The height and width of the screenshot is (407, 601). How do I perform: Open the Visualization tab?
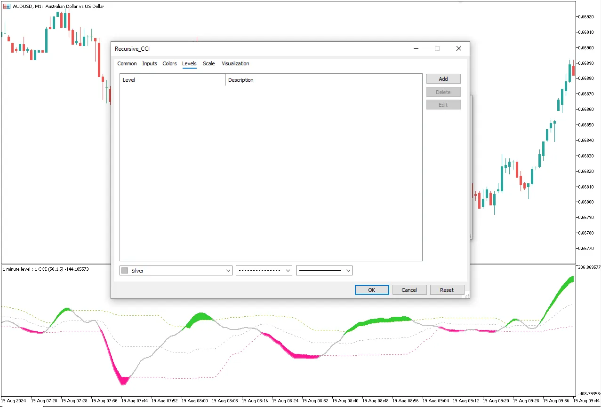[235, 63]
